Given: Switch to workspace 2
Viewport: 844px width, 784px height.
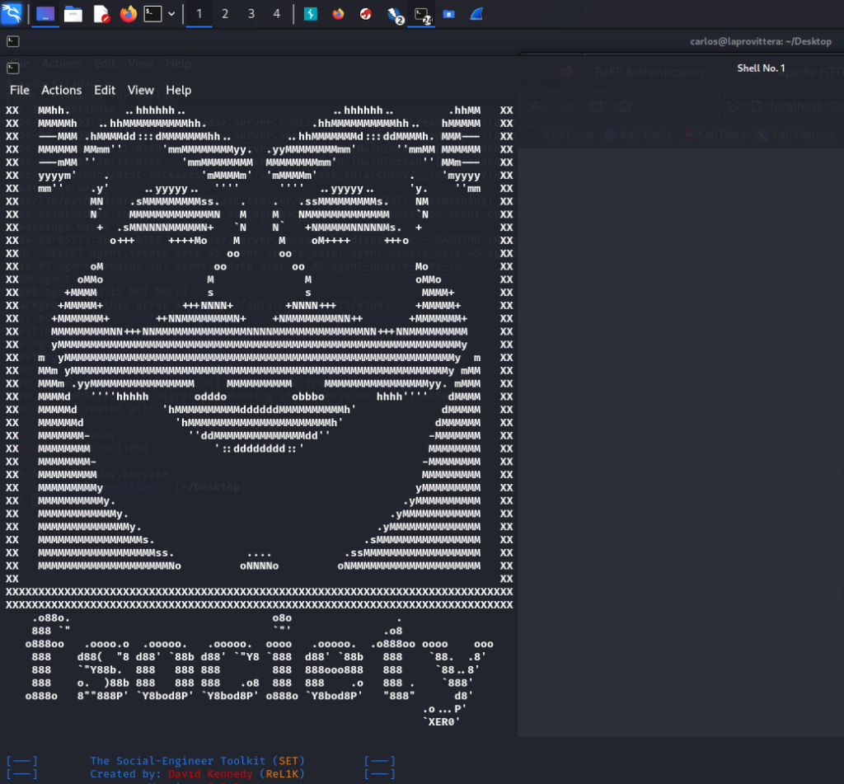Looking at the screenshot, I should coord(225,14).
